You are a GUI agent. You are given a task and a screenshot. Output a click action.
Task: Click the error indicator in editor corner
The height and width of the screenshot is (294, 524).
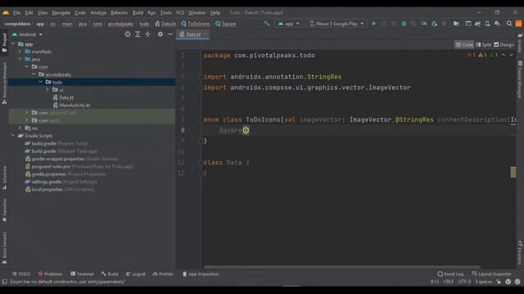pyautogui.click(x=472, y=55)
